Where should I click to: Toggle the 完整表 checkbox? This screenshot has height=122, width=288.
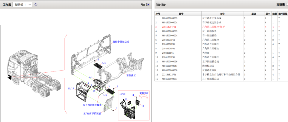click(x=287, y=5)
